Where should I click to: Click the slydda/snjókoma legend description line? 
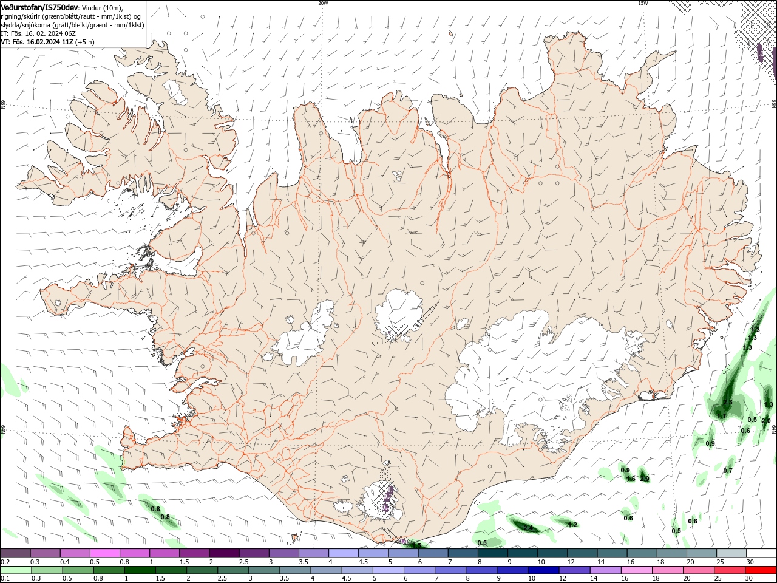pos(72,25)
